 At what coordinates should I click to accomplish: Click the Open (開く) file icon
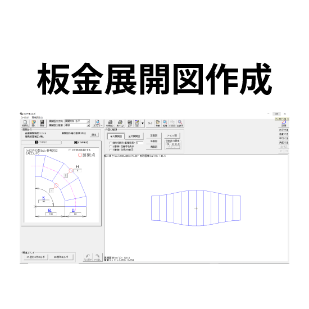[x=34, y=123]
